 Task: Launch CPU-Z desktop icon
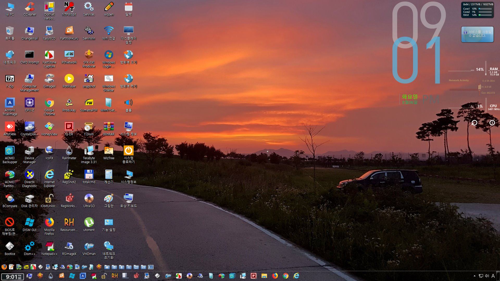coord(29,105)
